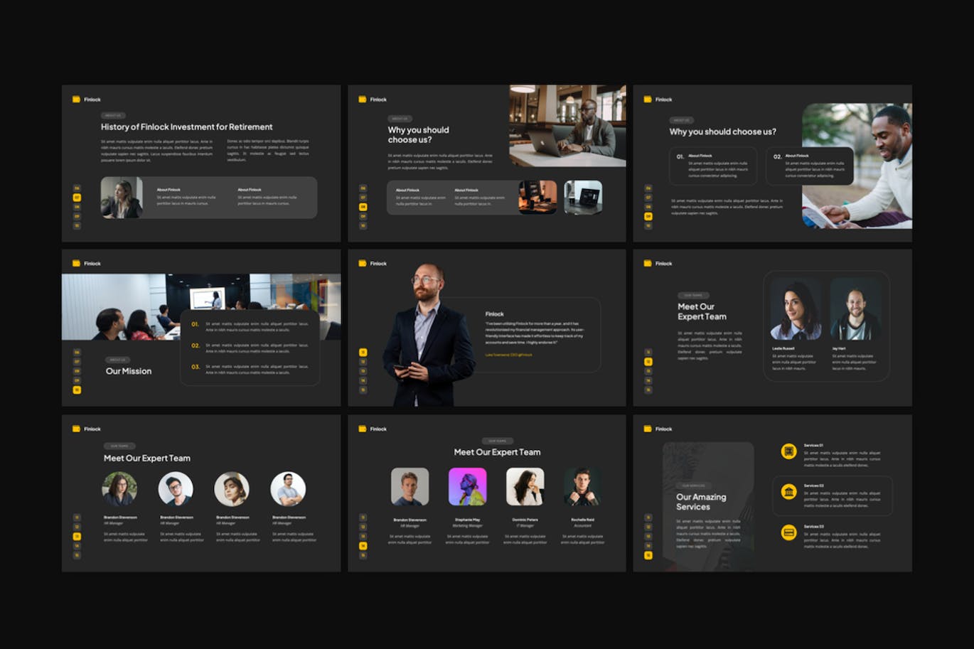Click the Finlock logo on the History slide
The image size is (974, 649).
pos(87,100)
